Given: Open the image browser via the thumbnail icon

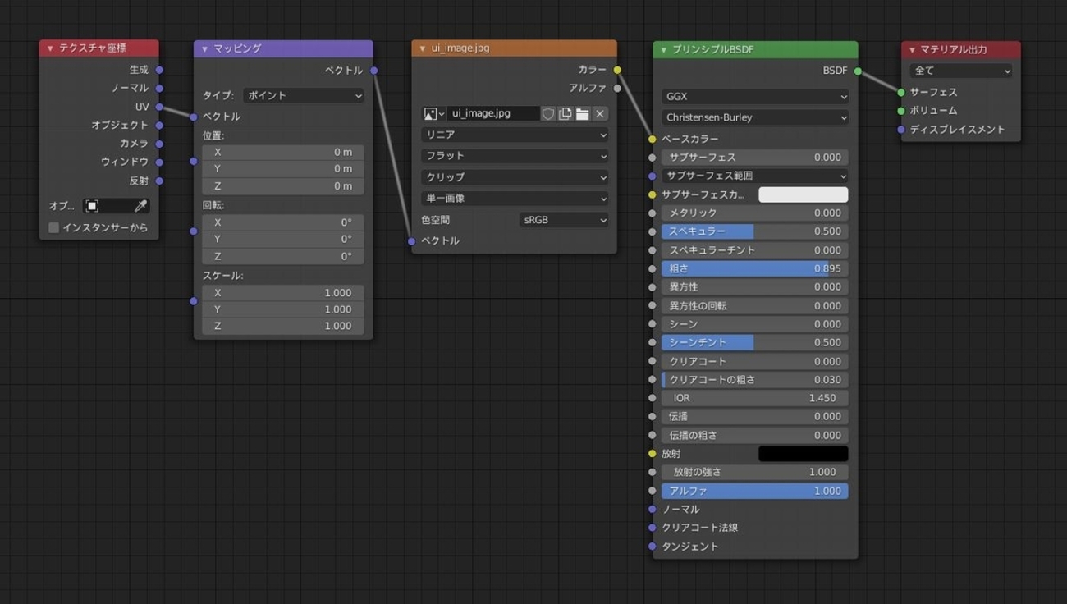Looking at the screenshot, I should pos(429,113).
